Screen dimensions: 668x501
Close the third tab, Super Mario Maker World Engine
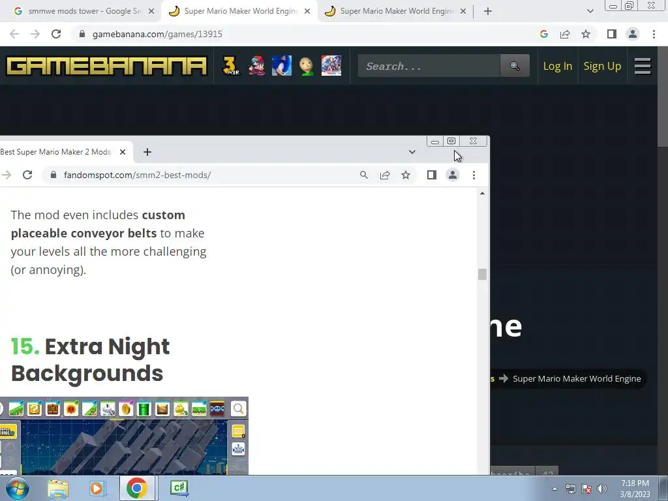pos(463,12)
